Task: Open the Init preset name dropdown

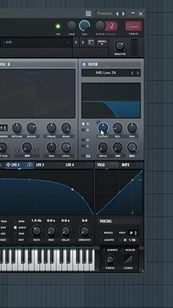Action: pos(36,42)
